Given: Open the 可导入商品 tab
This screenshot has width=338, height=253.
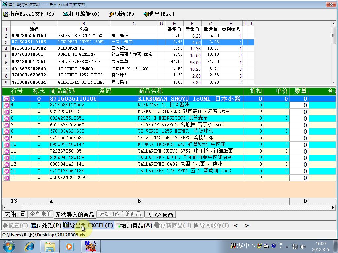Looking at the screenshot, I should point(160,214).
